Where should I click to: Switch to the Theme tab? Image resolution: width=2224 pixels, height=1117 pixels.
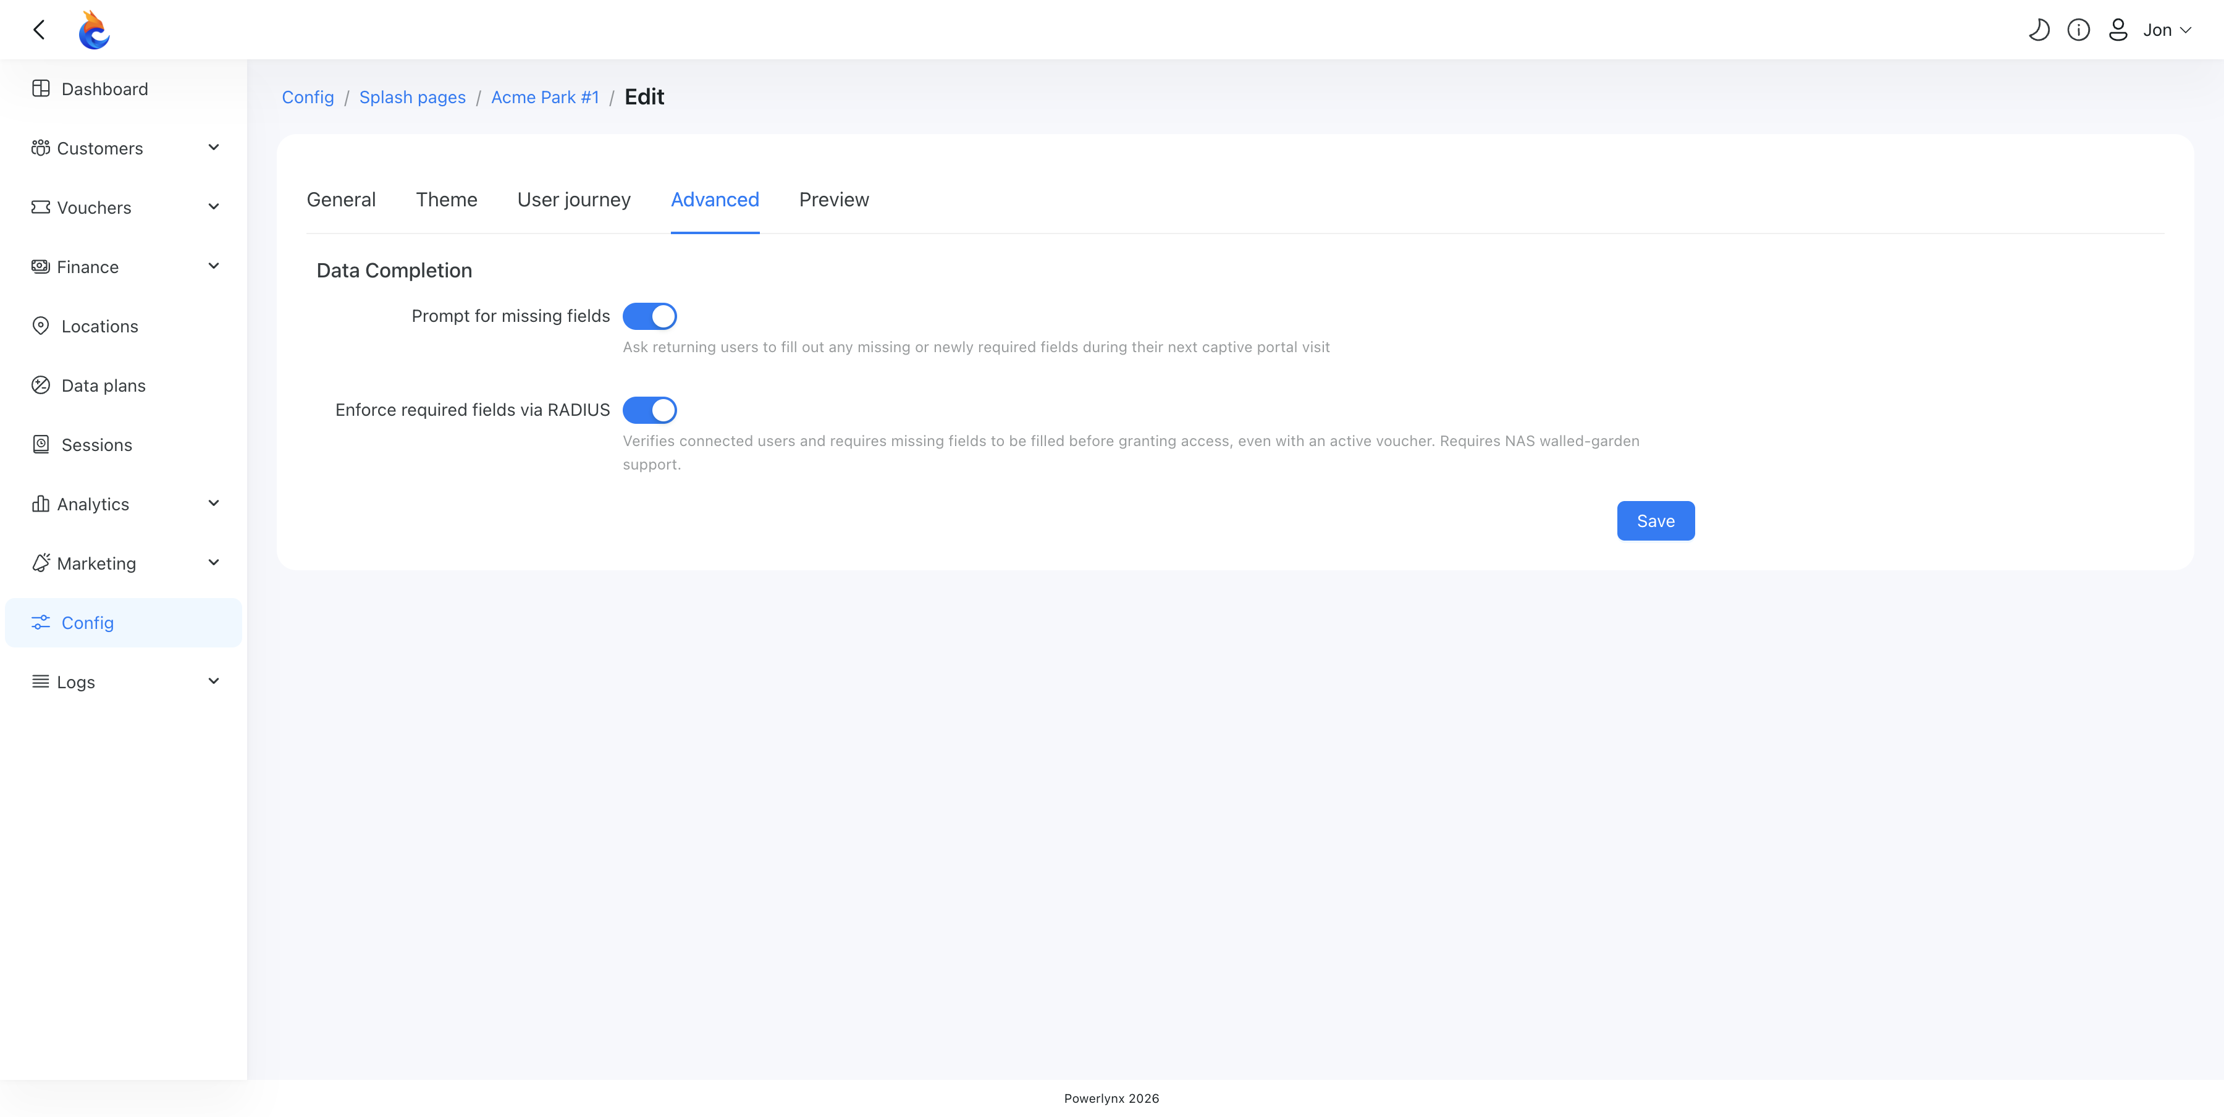pyautogui.click(x=447, y=200)
